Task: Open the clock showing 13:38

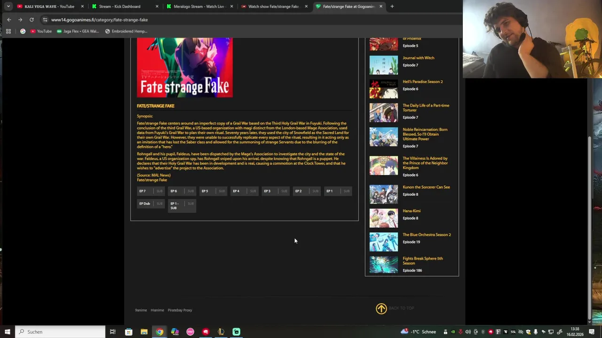Action: (575, 332)
